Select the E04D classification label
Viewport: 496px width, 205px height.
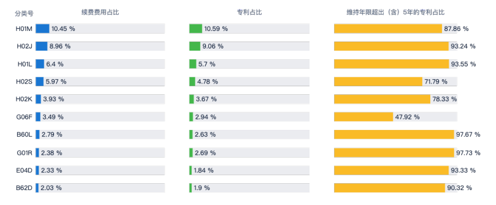[25, 170]
